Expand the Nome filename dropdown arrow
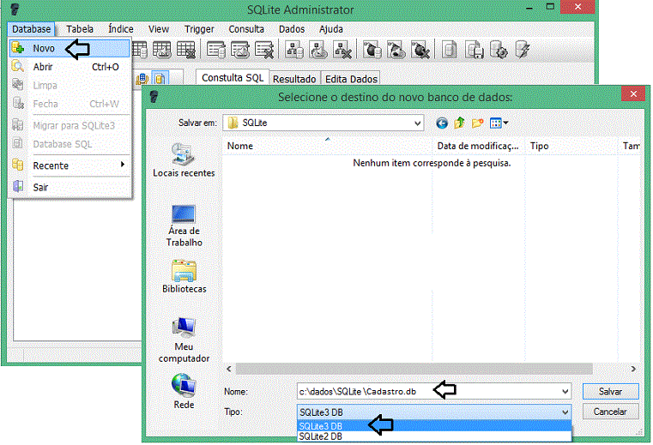This screenshot has height=445, width=653. click(x=565, y=392)
